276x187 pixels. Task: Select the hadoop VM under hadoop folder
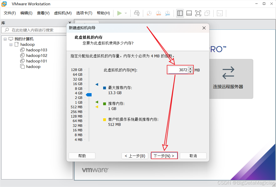click(33, 66)
